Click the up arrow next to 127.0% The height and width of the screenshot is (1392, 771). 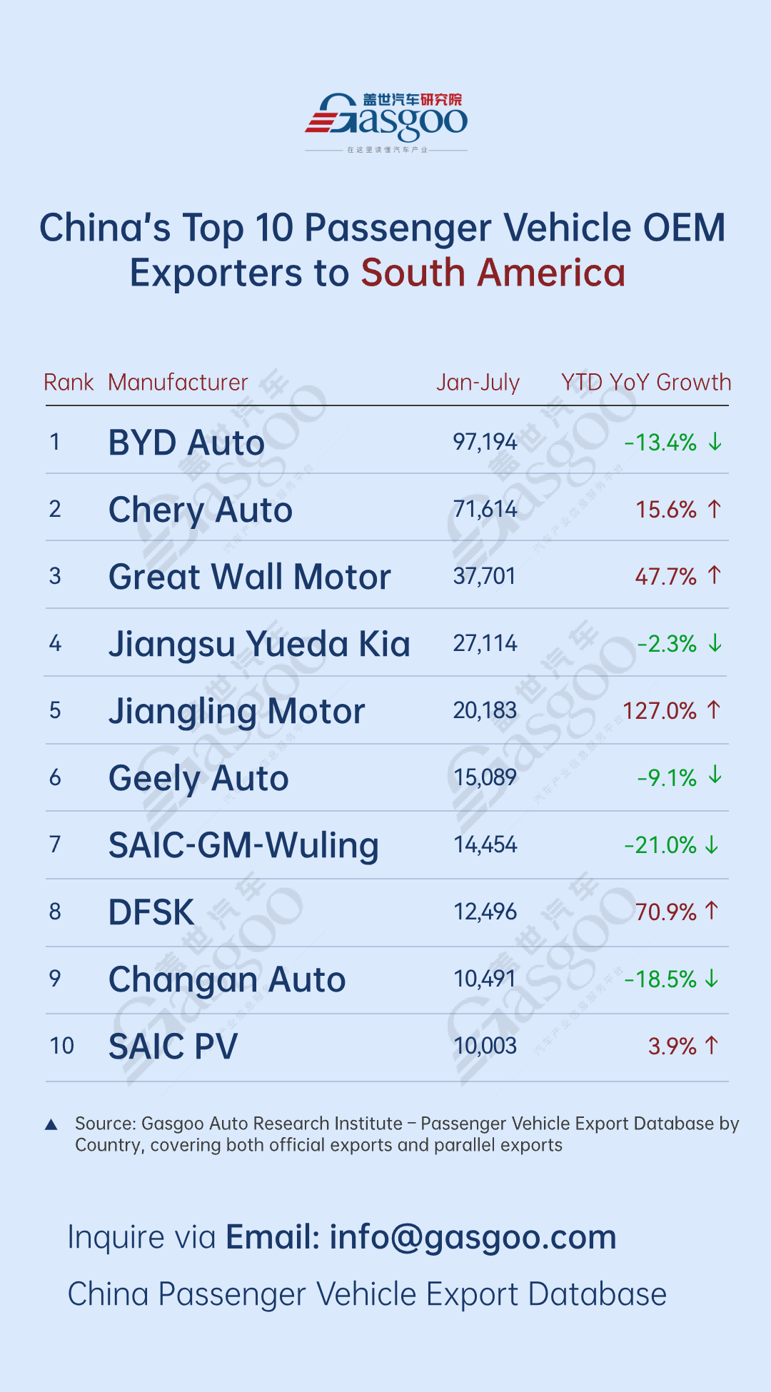[713, 710]
